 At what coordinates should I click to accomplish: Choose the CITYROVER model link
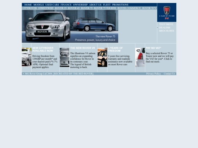click(30, 8)
